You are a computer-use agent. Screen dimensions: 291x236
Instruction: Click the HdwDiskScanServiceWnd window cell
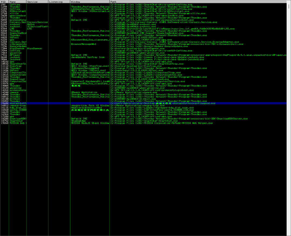click(x=86, y=108)
